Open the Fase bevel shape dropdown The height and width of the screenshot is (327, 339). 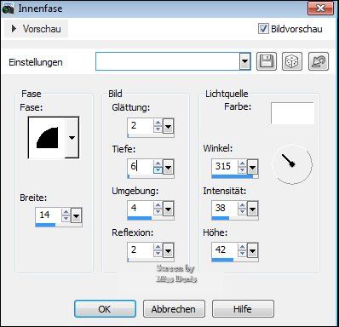pyautogui.click(x=72, y=138)
